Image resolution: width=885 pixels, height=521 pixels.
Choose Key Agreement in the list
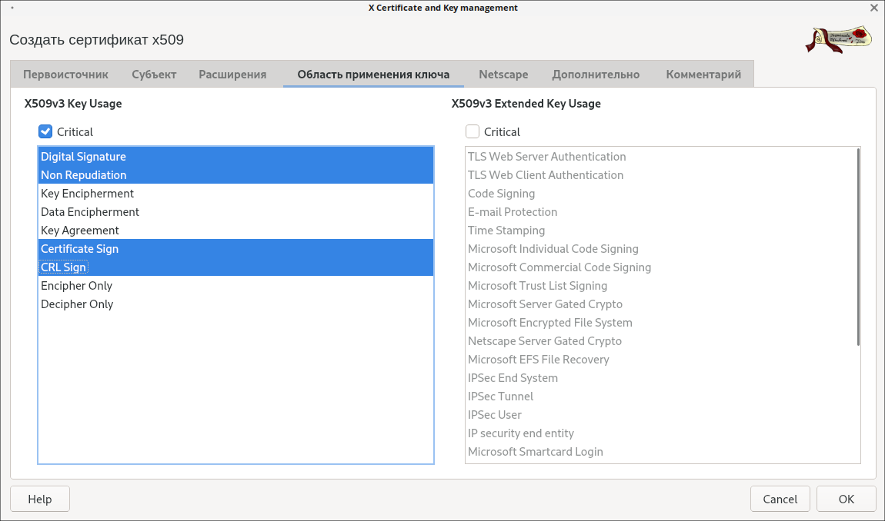[x=80, y=231]
